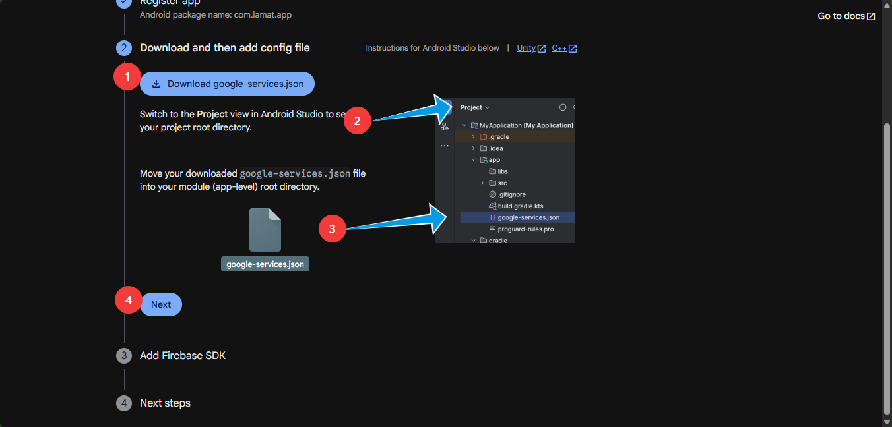Click the external-link icon beside Unity
The image size is (892, 427).
click(x=542, y=49)
